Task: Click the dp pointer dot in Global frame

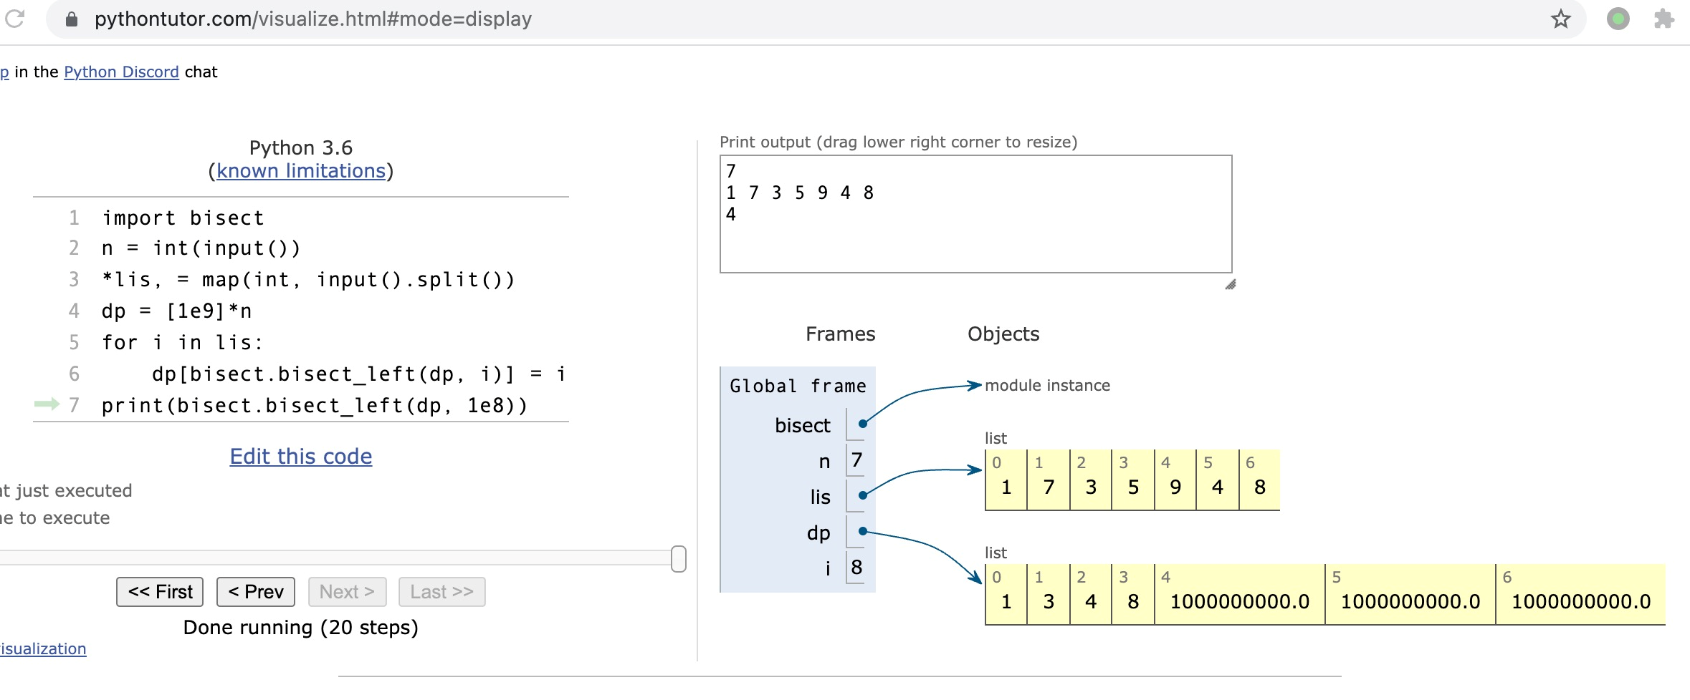Action: (863, 531)
